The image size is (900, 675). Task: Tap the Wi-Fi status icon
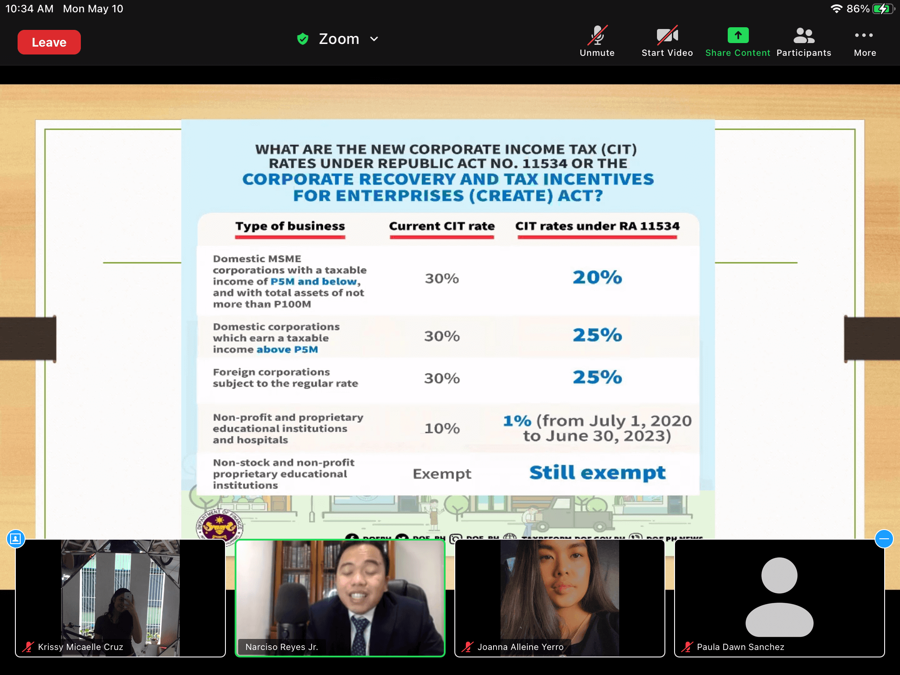[836, 9]
